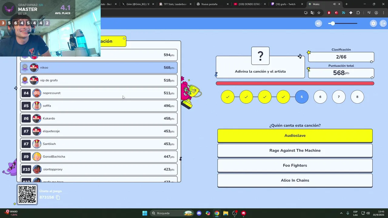The image size is (388, 218).
Task: Click the 2/66 Clasificación value
Action: click(x=341, y=57)
